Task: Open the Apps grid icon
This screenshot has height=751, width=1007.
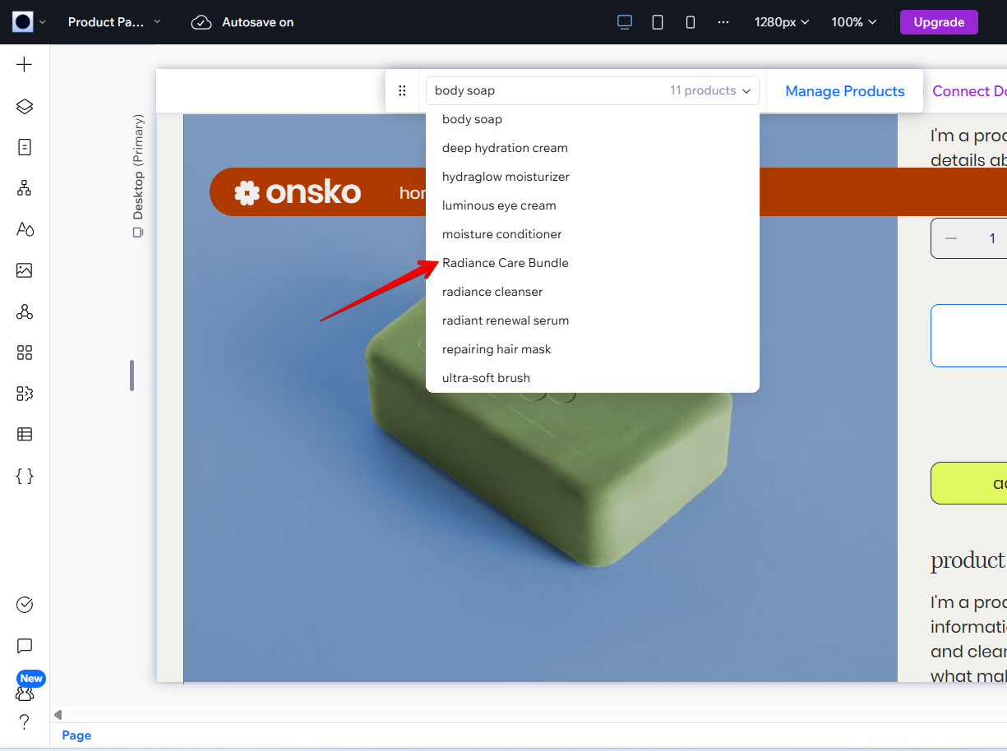Action: coord(25,352)
